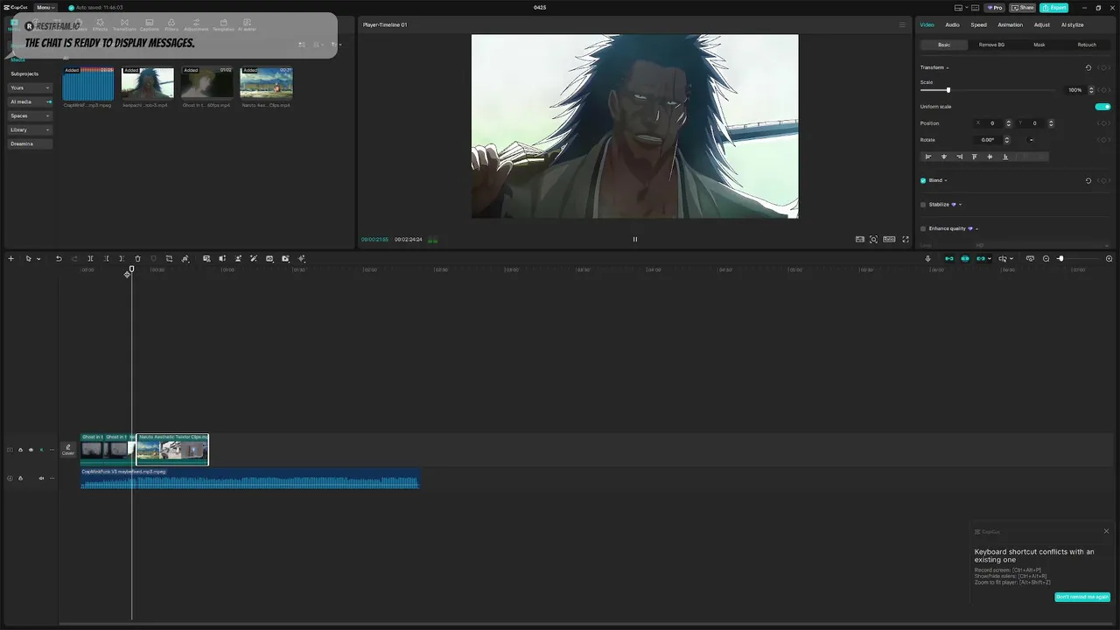This screenshot has height=630, width=1120.
Task: Toggle the Blend checkbox
Action: [923, 180]
